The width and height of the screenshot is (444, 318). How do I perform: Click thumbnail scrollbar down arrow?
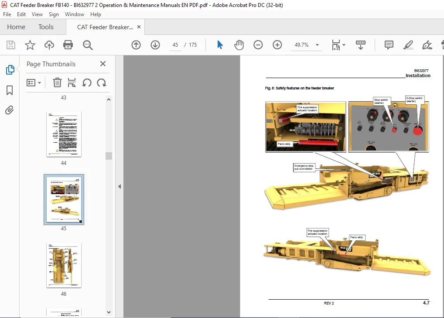109,312
